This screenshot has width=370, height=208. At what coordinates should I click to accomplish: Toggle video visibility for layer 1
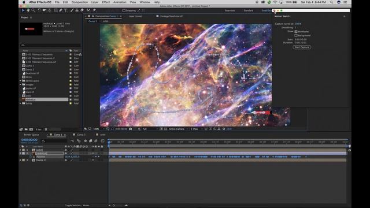tap(92, 150)
